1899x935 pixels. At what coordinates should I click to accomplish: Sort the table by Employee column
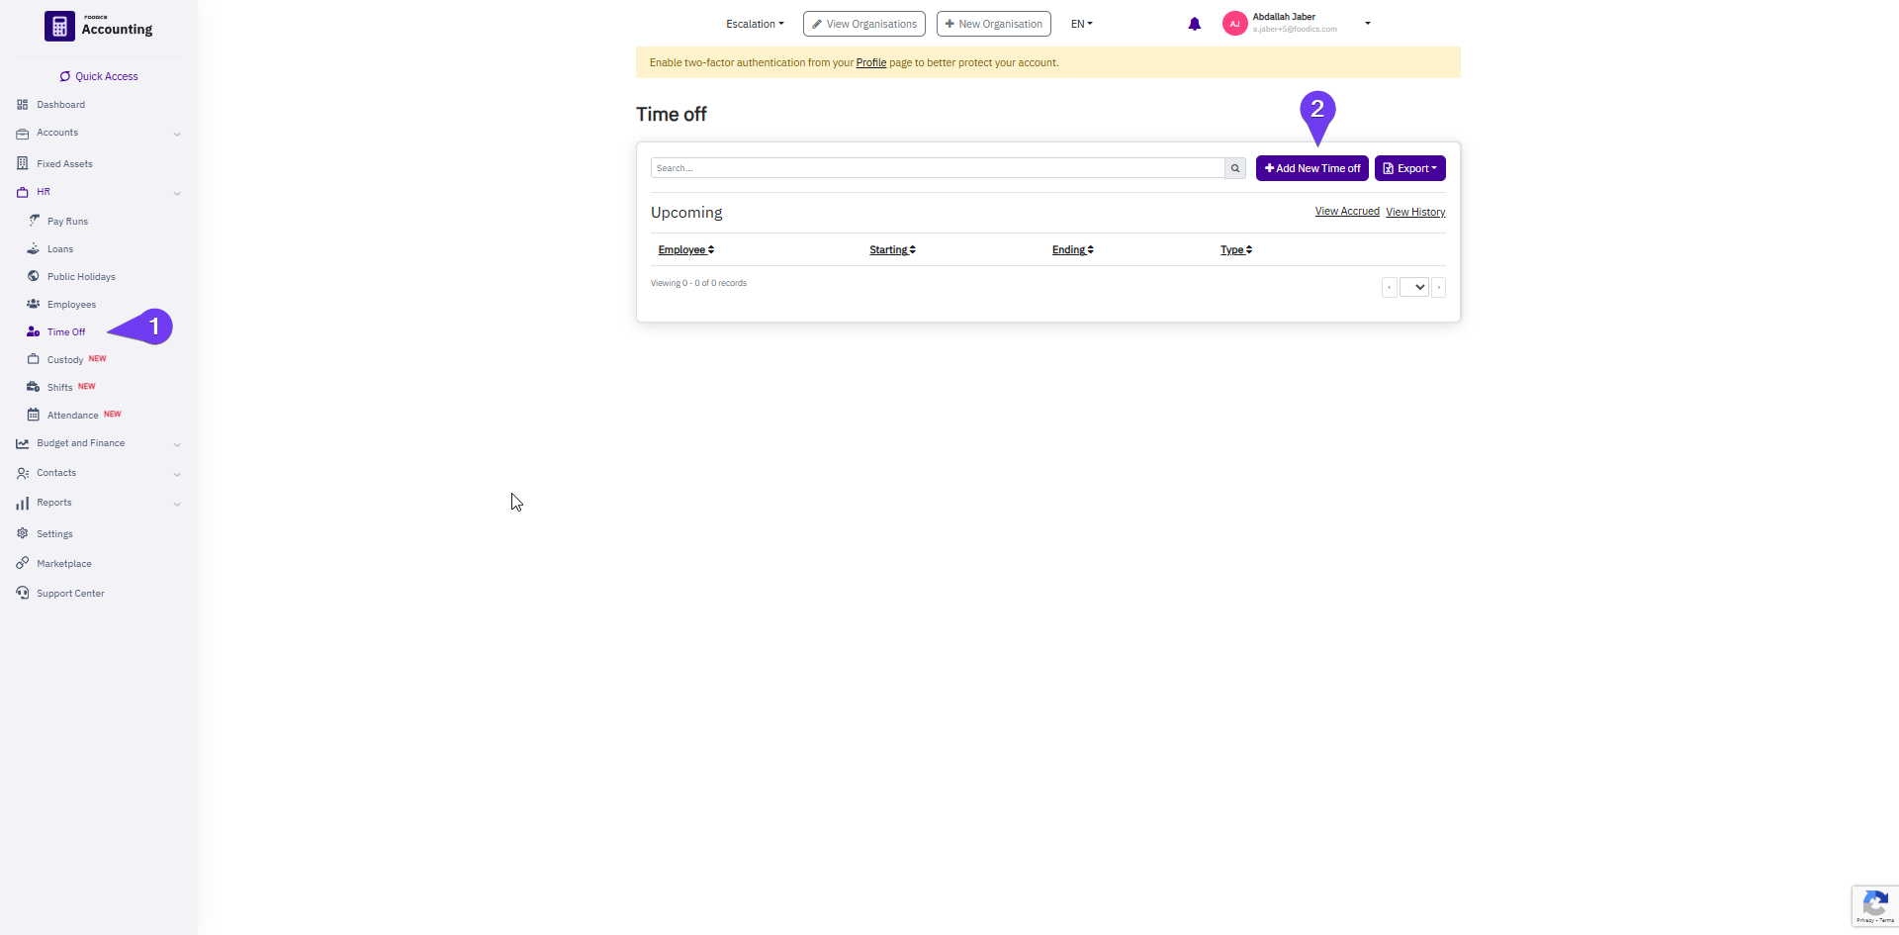pos(685,250)
